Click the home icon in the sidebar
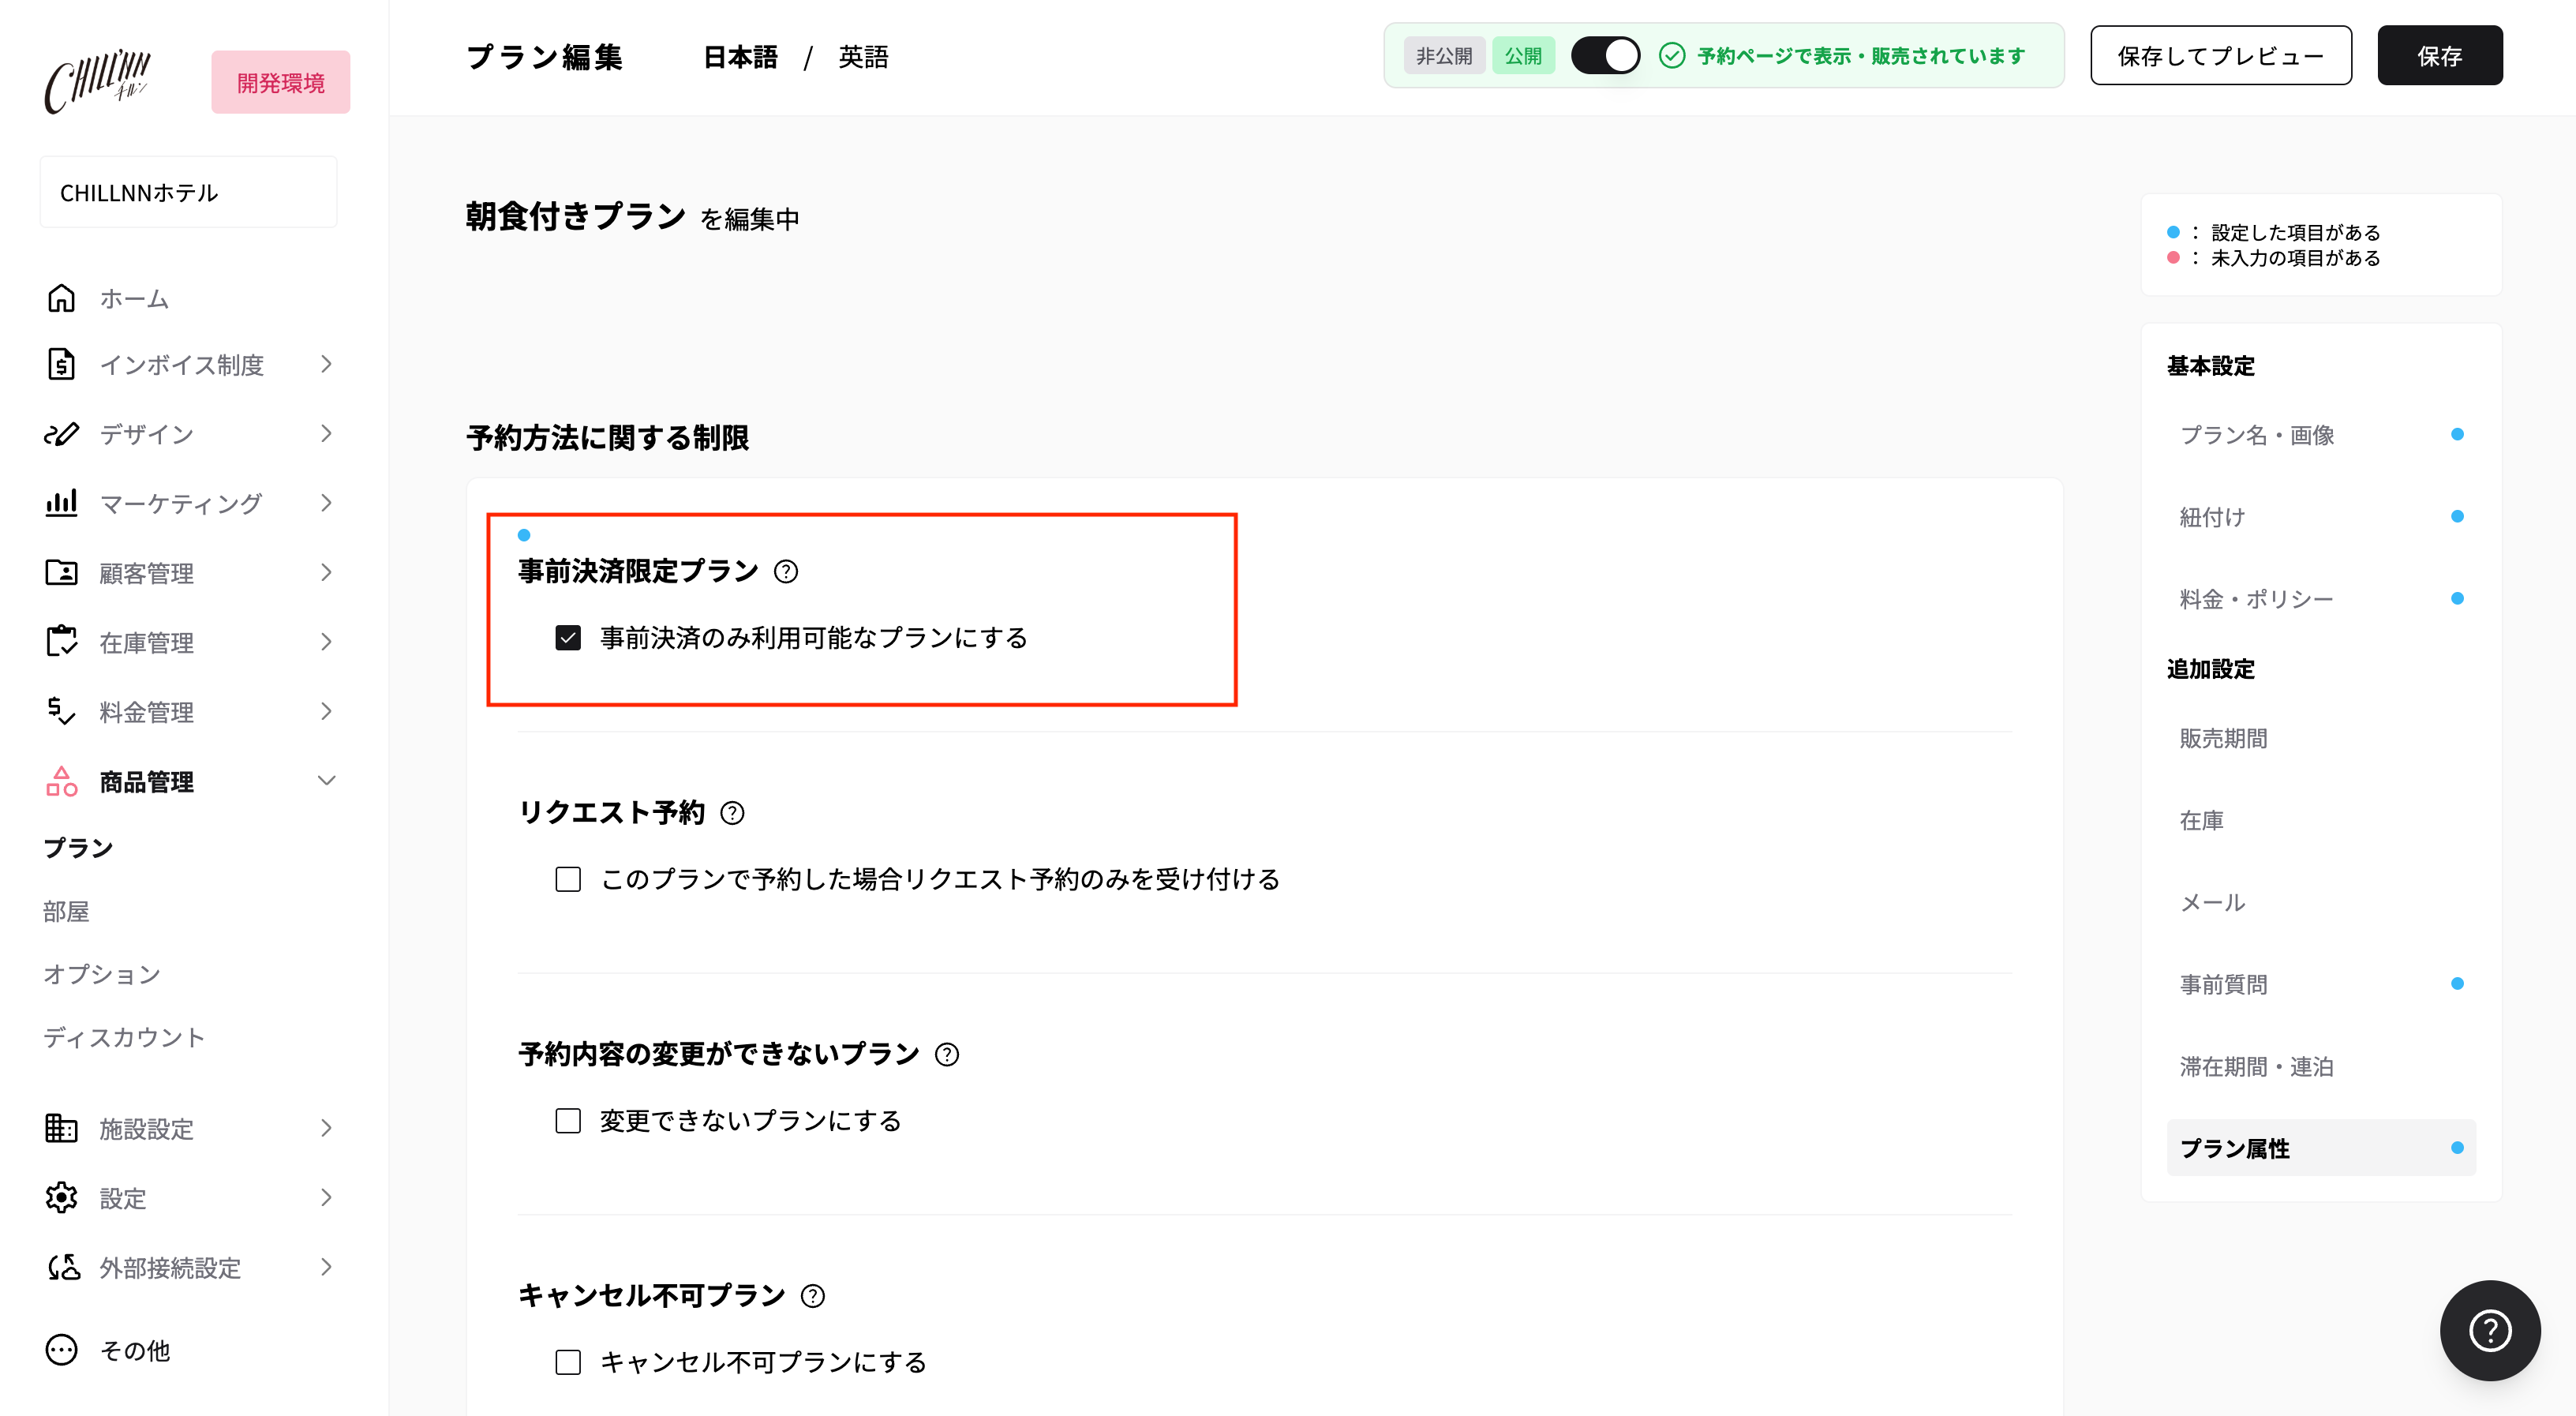 tap(61, 298)
